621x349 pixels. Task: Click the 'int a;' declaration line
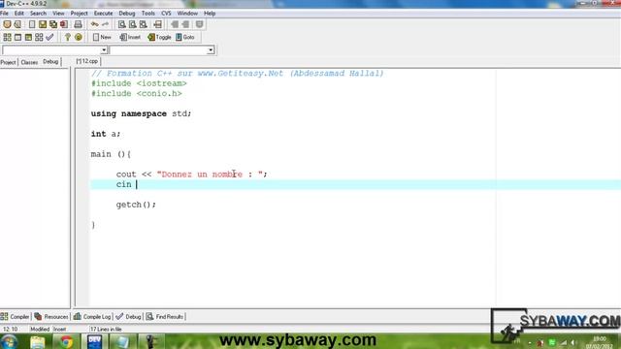[x=106, y=134]
